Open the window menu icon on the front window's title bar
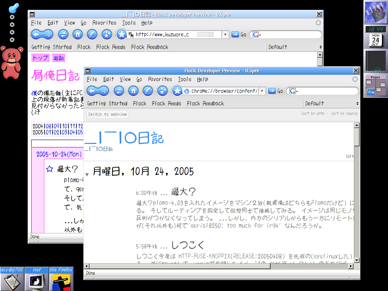The image size is (388, 291). coord(88,71)
